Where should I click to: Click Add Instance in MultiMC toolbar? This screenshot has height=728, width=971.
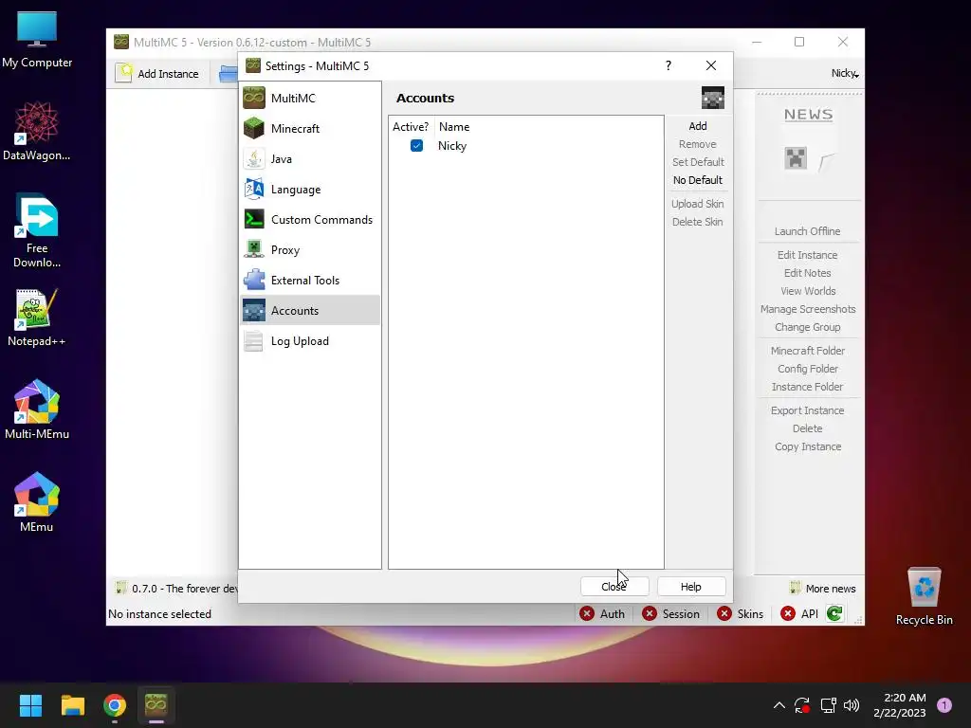[x=158, y=73]
